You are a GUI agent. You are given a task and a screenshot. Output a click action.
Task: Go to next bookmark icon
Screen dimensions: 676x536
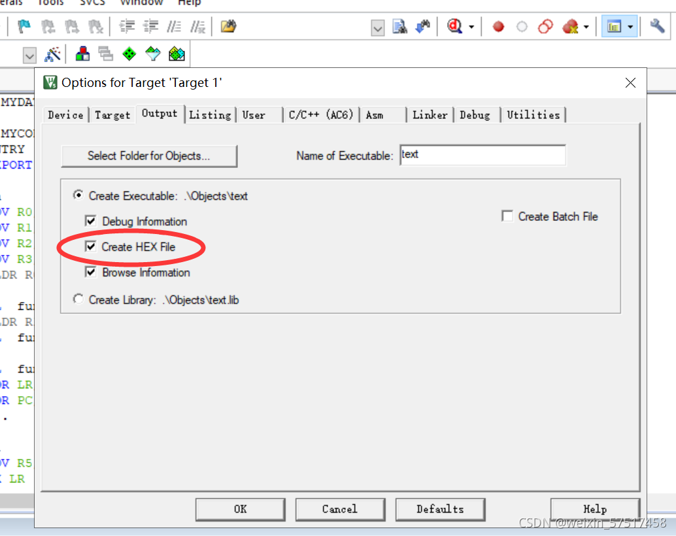(71, 27)
